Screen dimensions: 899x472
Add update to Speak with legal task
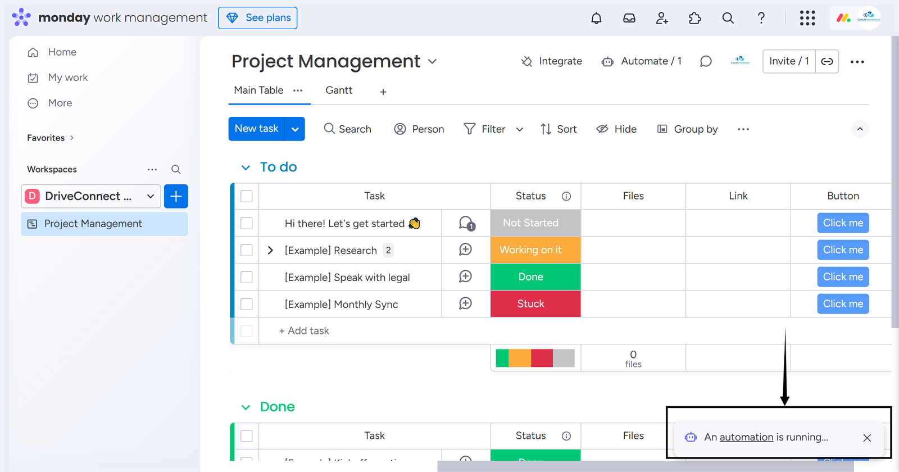[465, 276]
